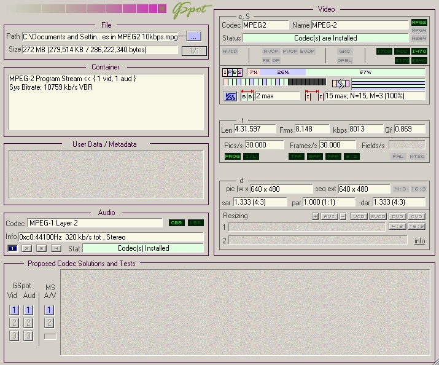Image resolution: width=439 pixels, height=365 pixels.
Task: Click the 16:9 button in Resizing section
Action: click(417, 226)
